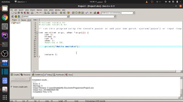Click the Profile Analysis chart icon

coord(95,13)
